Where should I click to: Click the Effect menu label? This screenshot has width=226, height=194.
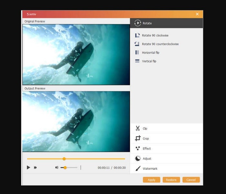147,148
